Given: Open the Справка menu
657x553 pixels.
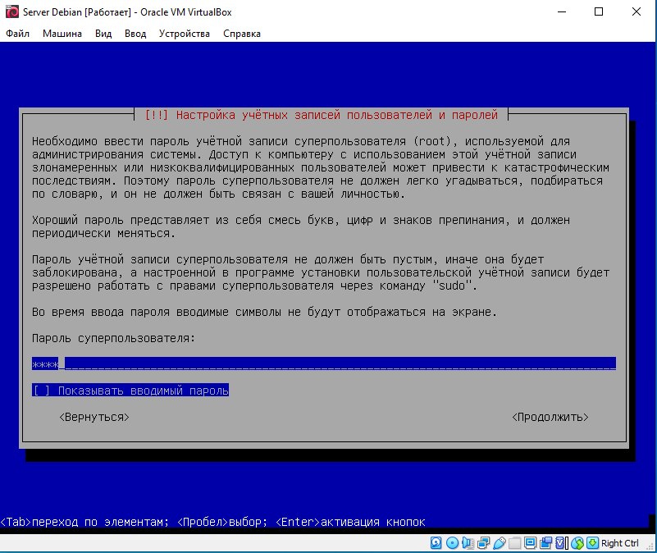Looking at the screenshot, I should (x=242, y=34).
